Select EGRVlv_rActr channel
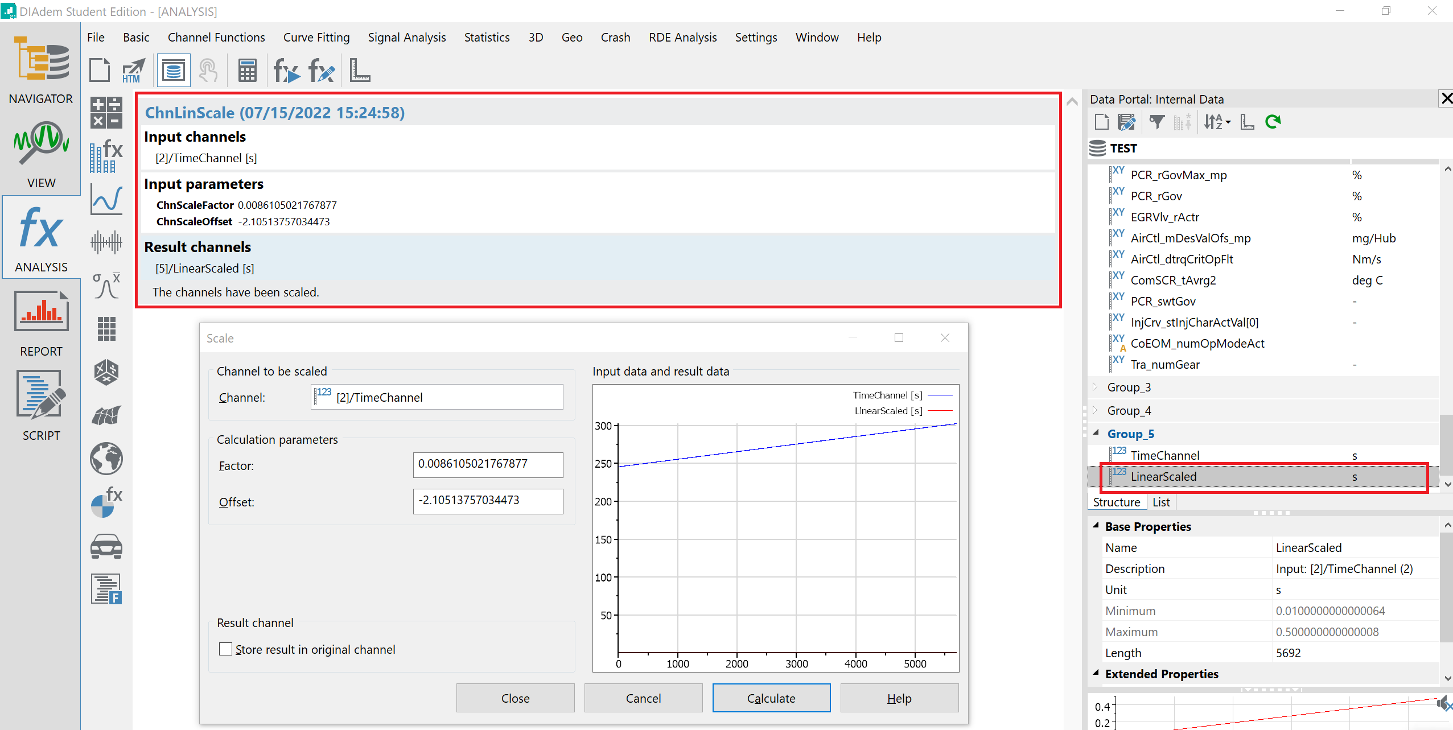 tap(1164, 217)
